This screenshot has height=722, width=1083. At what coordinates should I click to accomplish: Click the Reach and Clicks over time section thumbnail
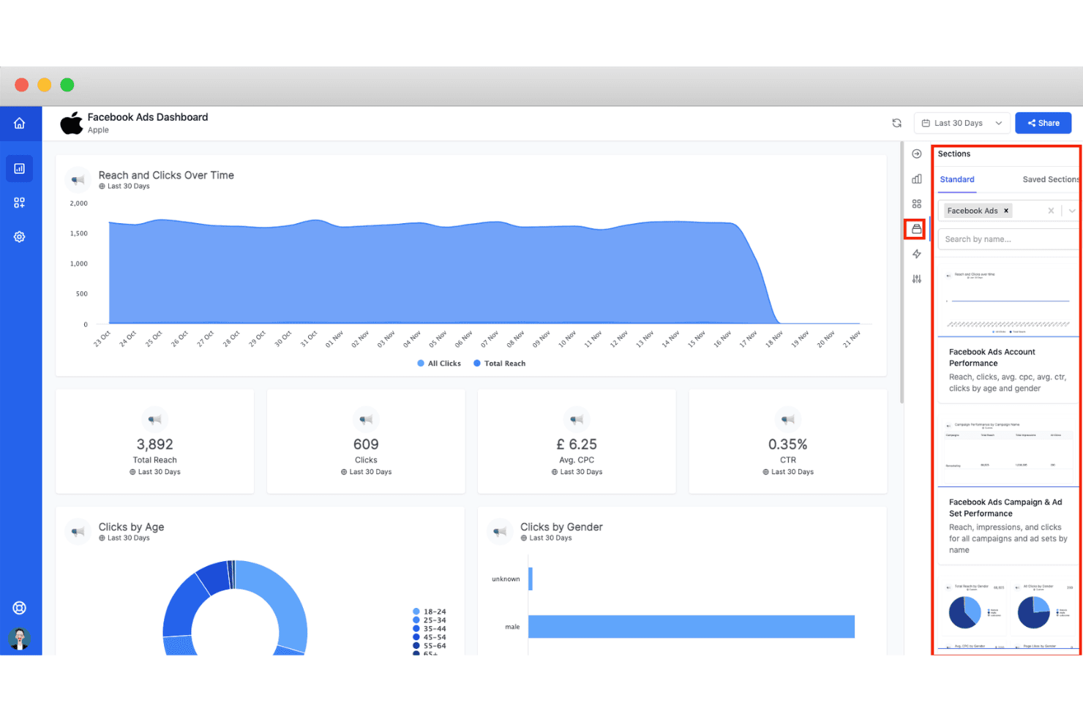(1008, 301)
